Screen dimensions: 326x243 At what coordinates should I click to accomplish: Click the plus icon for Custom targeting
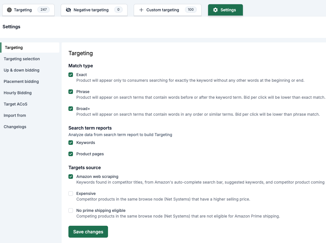(141, 10)
